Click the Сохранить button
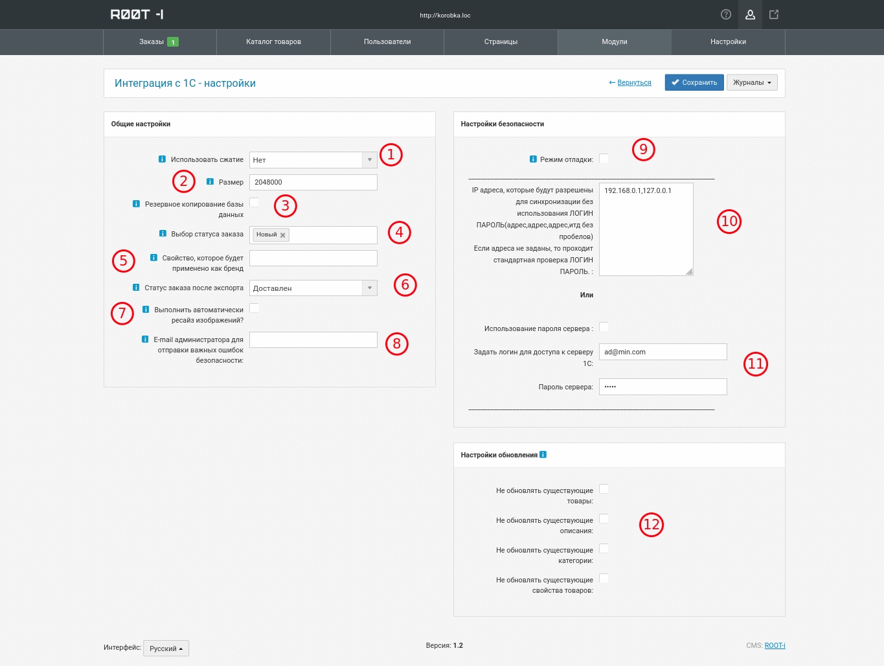The image size is (884, 666). point(694,82)
